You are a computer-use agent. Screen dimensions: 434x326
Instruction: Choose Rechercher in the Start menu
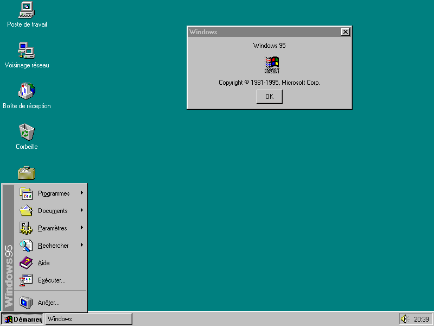[50, 246]
